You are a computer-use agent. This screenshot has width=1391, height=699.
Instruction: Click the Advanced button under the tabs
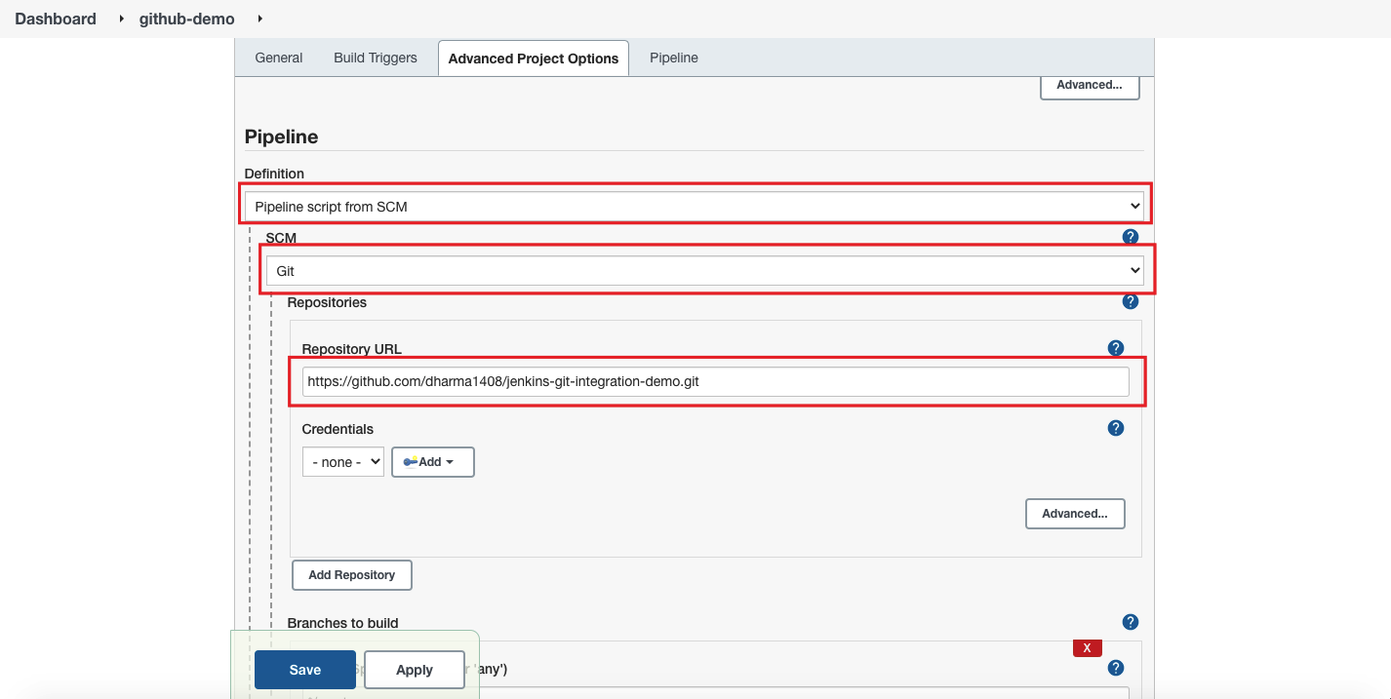point(1090,85)
